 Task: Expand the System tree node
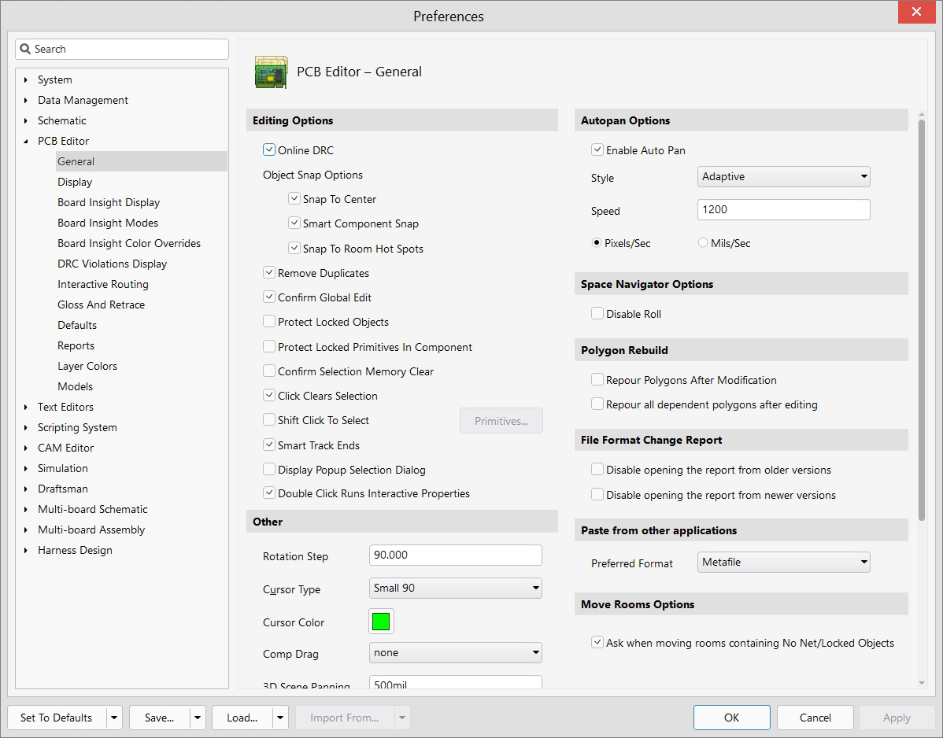[x=26, y=79]
